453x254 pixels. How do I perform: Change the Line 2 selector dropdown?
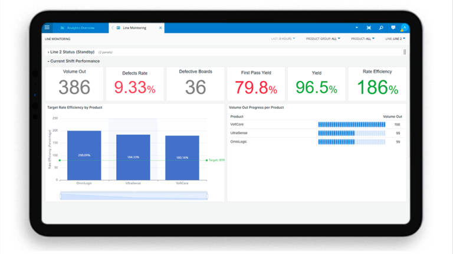[x=395, y=39]
